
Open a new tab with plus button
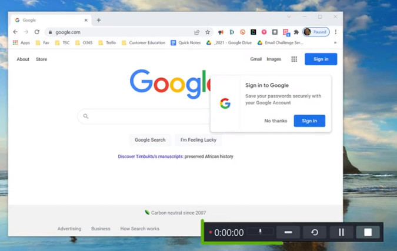click(99, 20)
